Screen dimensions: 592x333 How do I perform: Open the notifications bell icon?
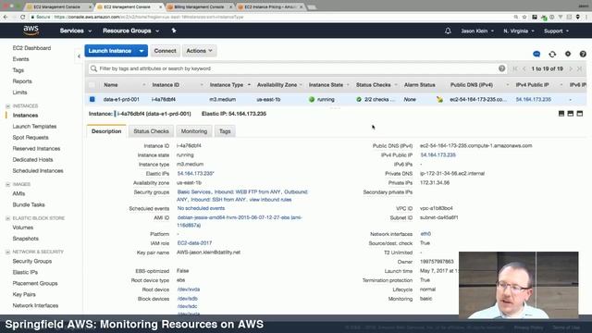[448, 31]
